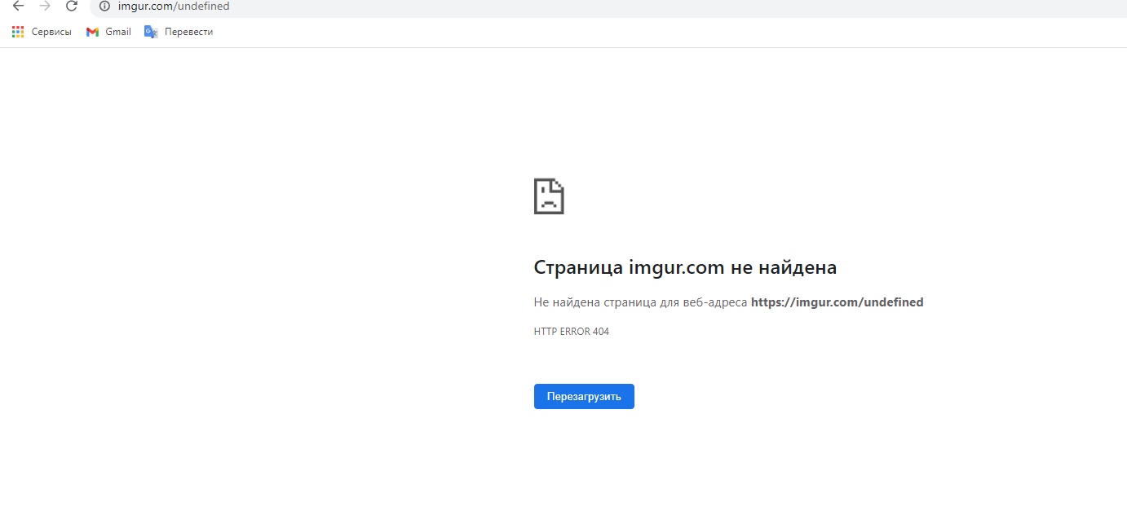This screenshot has height=524, width=1127.
Task: Click the text Не найдена страница для веб-адреса
Action: [640, 302]
